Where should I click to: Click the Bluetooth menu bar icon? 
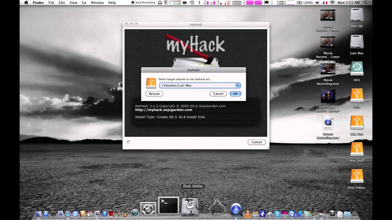point(200,2)
